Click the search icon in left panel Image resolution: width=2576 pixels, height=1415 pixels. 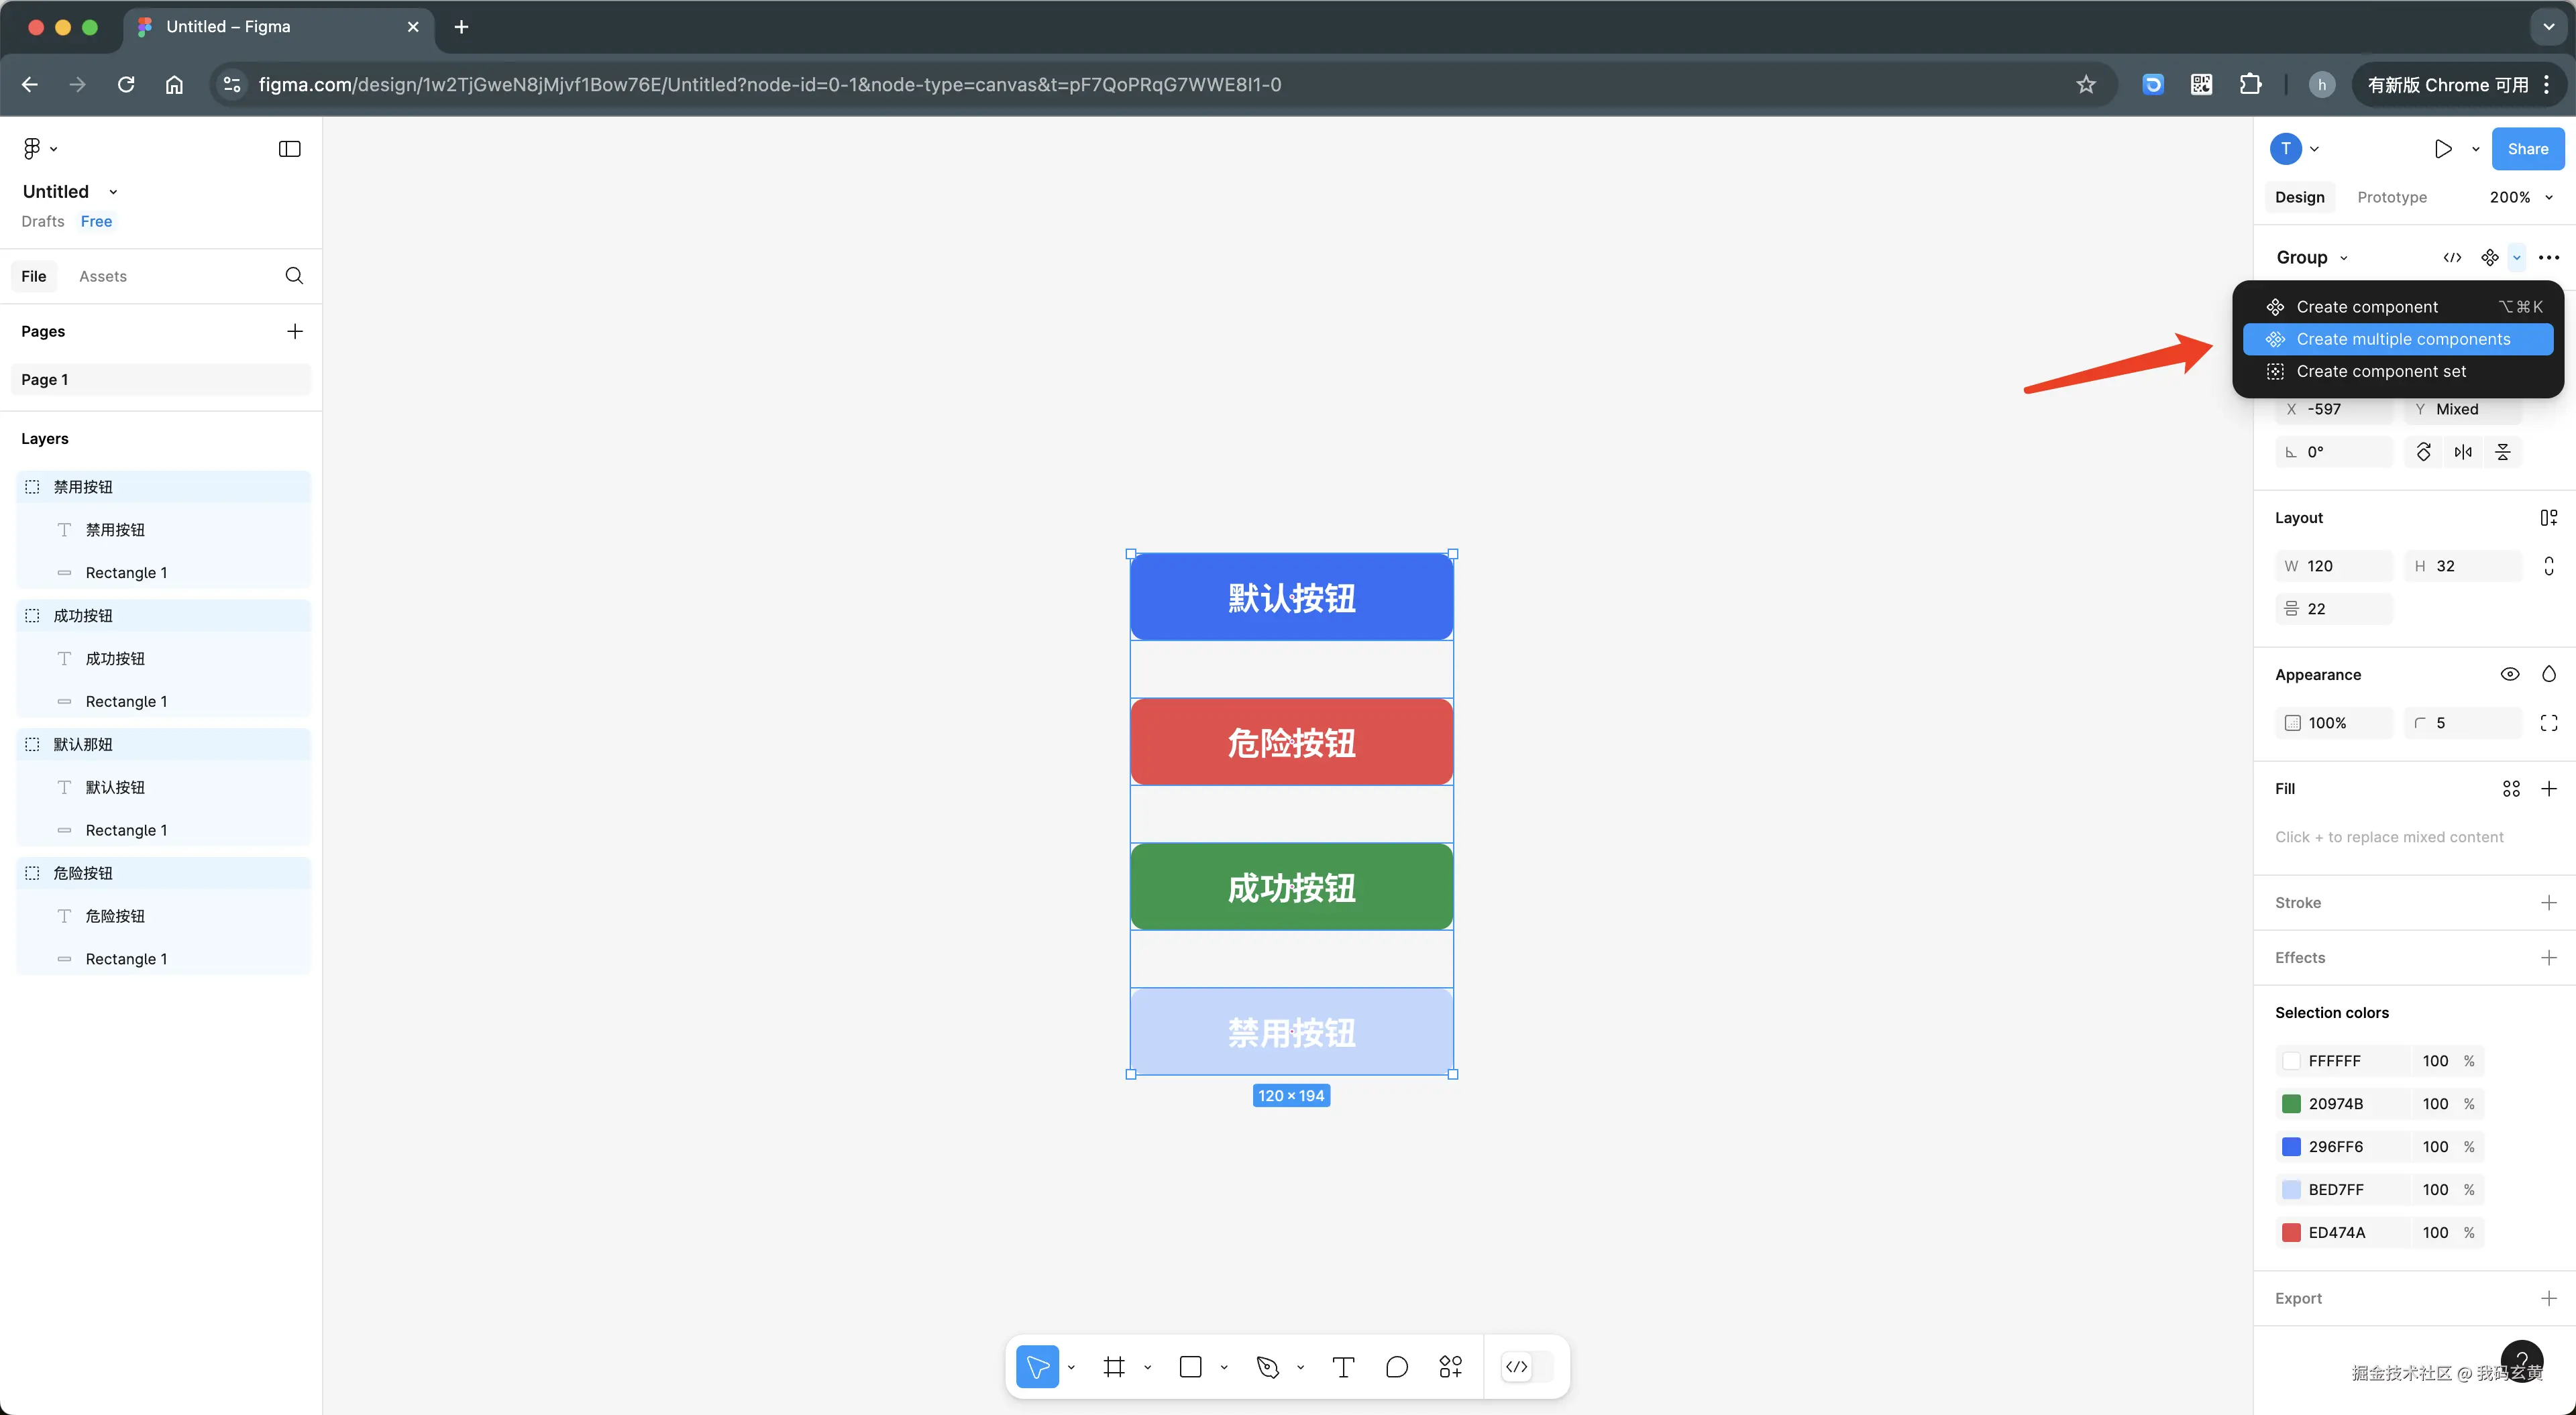point(294,276)
